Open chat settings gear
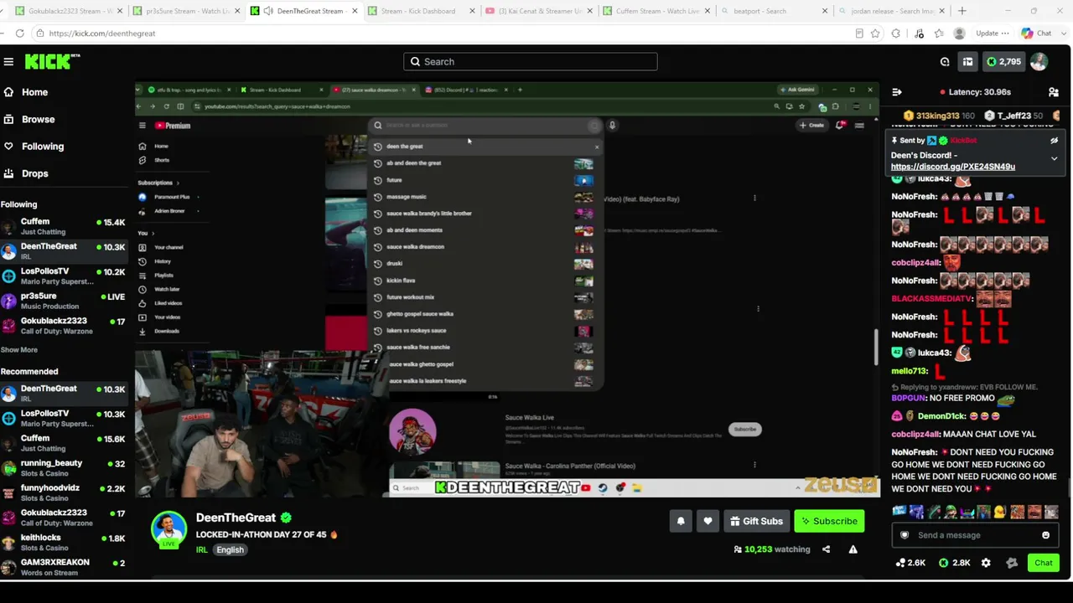Viewport: 1073px width, 603px height. pyautogui.click(x=986, y=563)
